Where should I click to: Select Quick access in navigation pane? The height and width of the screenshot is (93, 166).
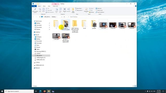click(39, 21)
